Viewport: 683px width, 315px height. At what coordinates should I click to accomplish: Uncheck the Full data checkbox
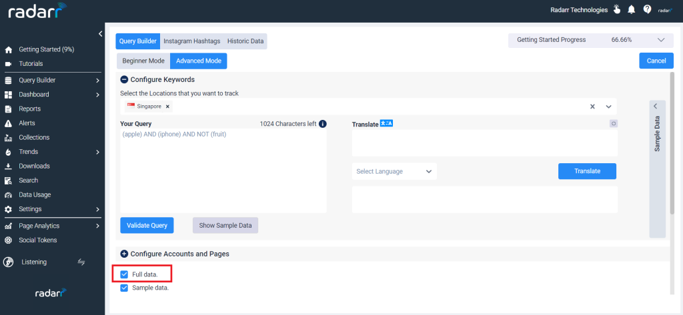(124, 274)
